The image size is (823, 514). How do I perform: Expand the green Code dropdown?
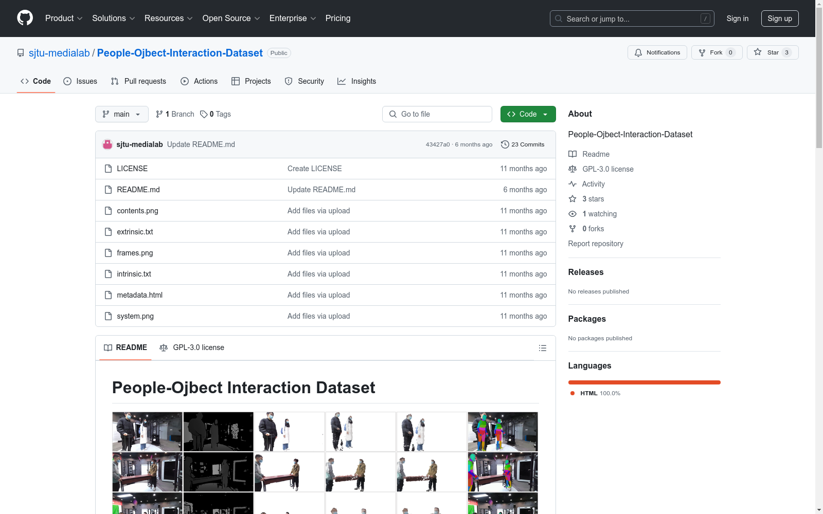click(528, 114)
